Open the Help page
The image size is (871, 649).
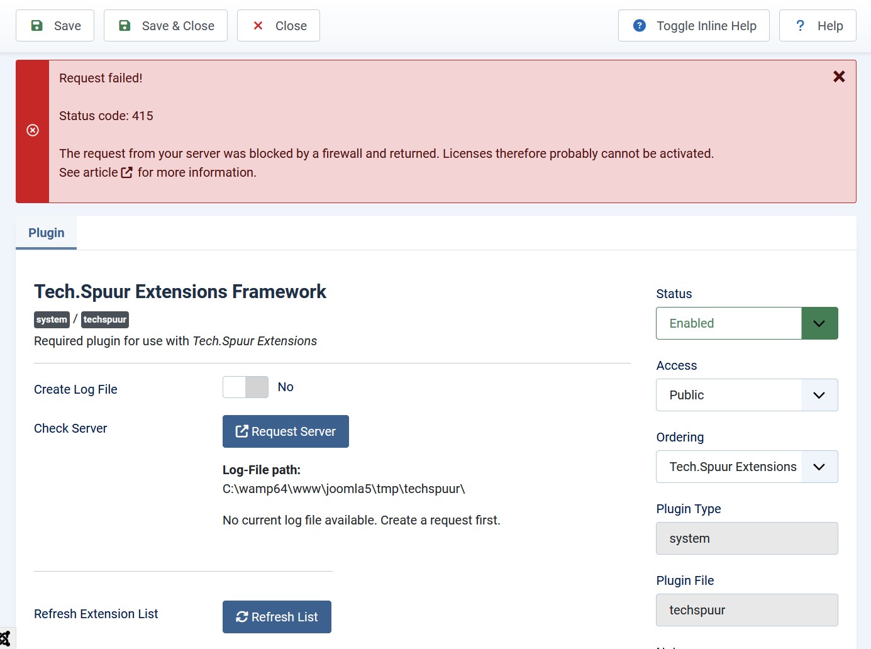(817, 26)
